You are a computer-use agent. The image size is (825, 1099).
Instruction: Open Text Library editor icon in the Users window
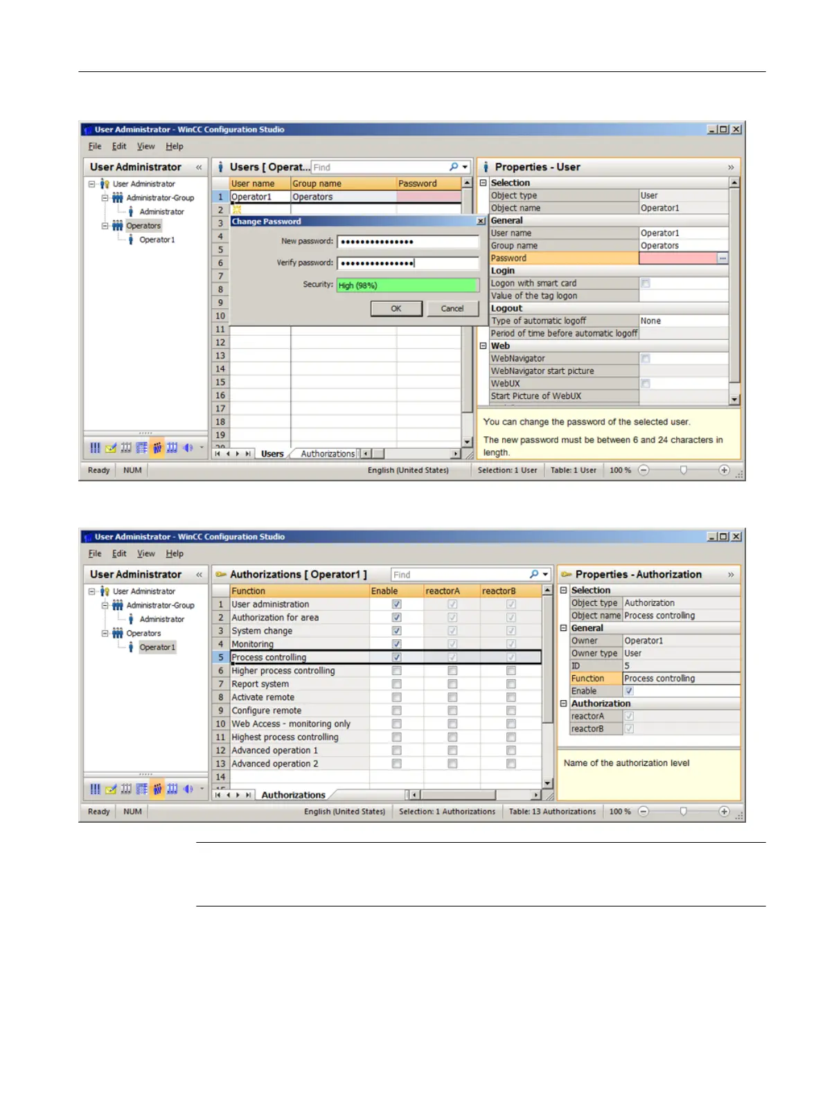pos(141,448)
